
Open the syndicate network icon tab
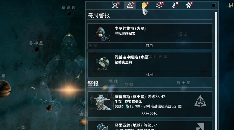[x=159, y=5]
